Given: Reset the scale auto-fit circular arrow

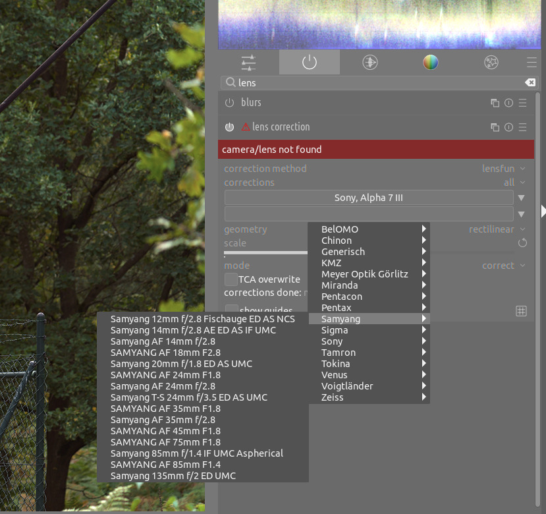Looking at the screenshot, I should click(522, 243).
